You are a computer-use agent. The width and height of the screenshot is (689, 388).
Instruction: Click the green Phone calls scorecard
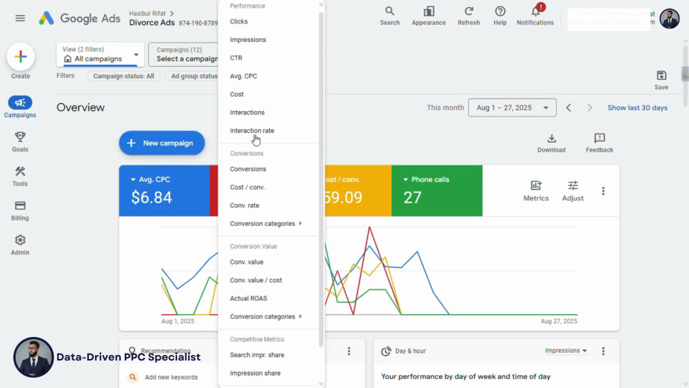pyautogui.click(x=437, y=191)
